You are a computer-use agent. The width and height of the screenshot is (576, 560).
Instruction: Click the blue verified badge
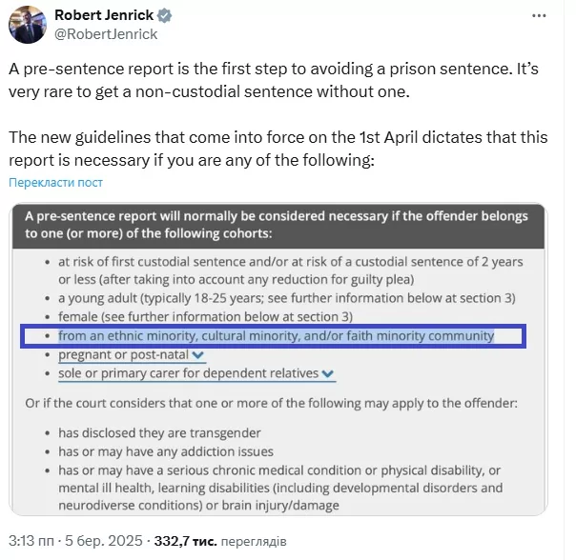165,16
